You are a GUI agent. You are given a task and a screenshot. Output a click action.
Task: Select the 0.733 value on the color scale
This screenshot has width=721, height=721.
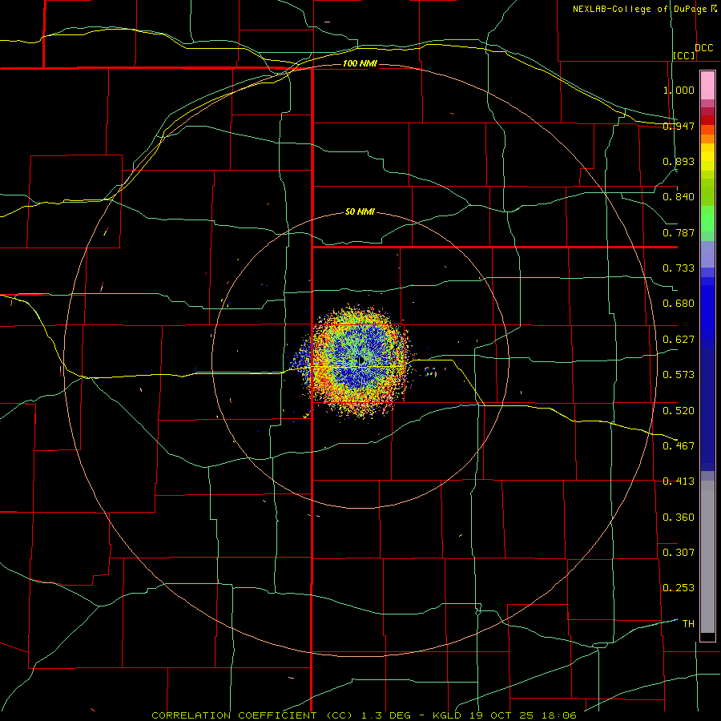679,268
